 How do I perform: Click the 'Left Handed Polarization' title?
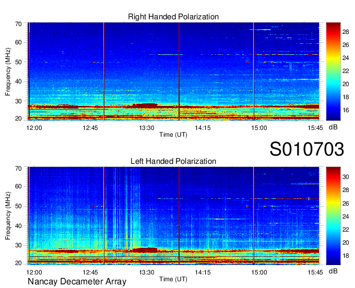(173, 161)
